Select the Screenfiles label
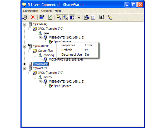Viewport: 168px width, 128px height. (45, 51)
